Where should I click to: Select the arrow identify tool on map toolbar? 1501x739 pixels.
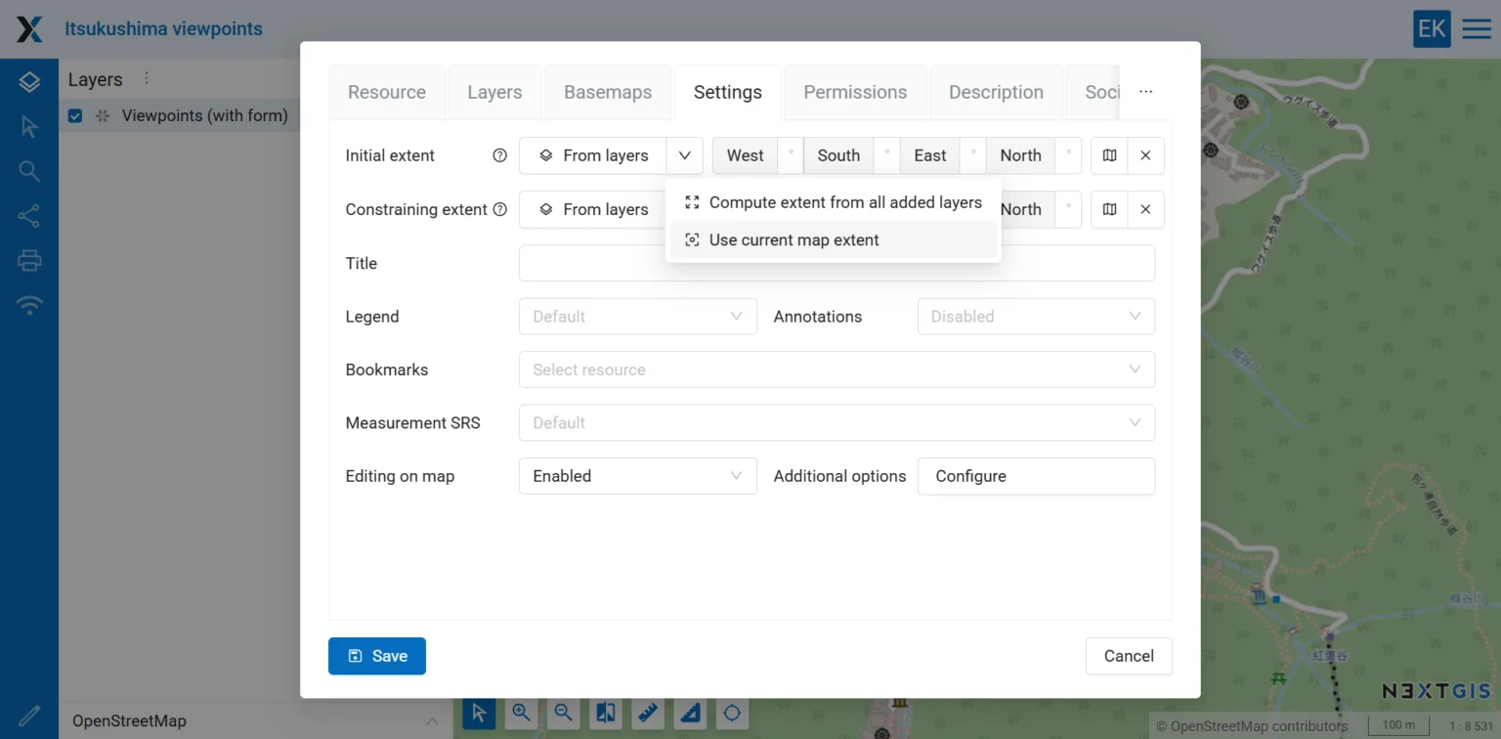coord(479,713)
